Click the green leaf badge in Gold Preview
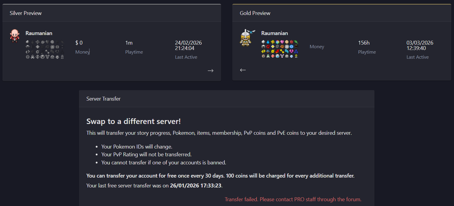 296,42
